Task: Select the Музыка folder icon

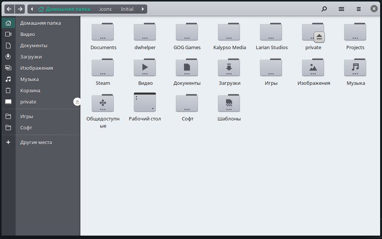Action: click(x=355, y=67)
